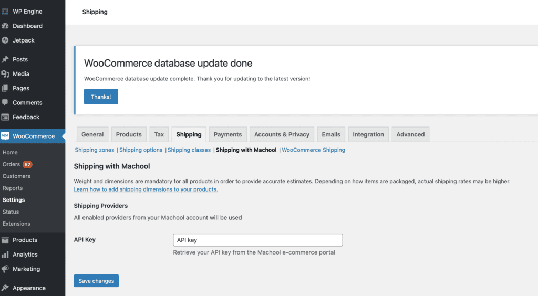Switch to the Advanced tab
Viewport: 538px width, 296px height.
pyautogui.click(x=410, y=134)
